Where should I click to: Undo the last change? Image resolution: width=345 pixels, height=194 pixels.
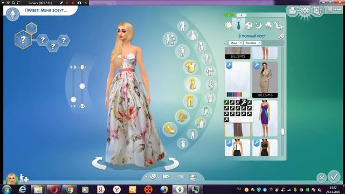(x=166, y=177)
